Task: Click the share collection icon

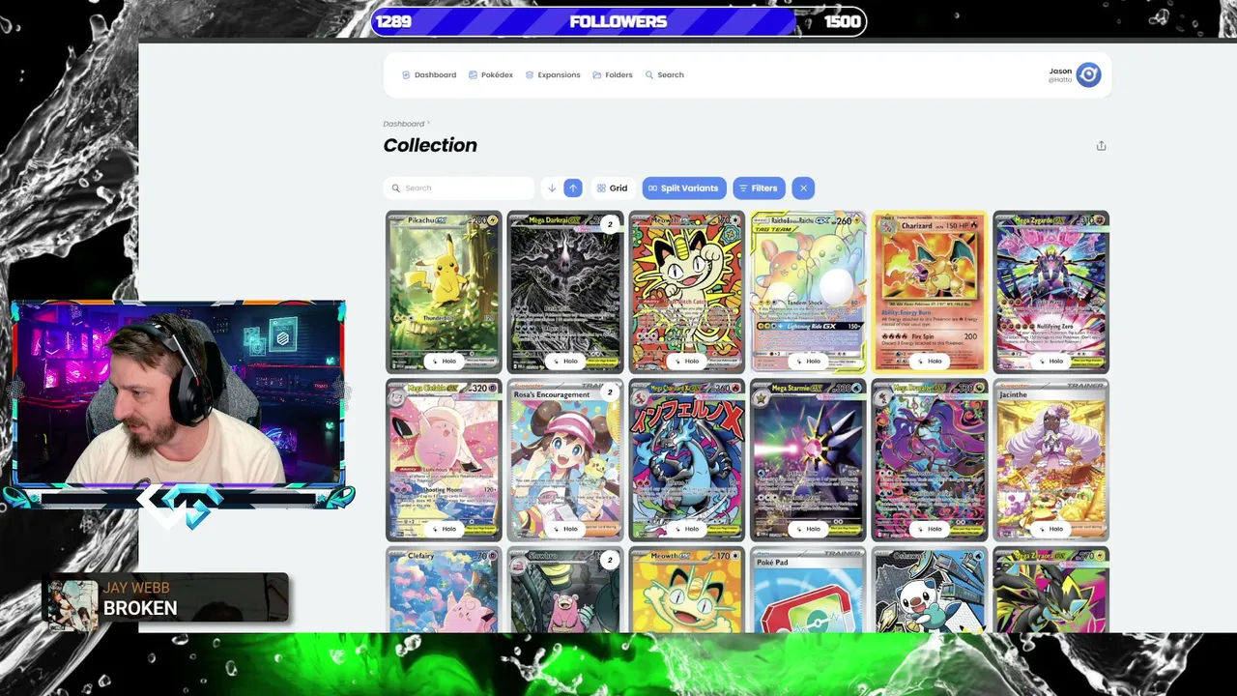Action: coord(1101,146)
